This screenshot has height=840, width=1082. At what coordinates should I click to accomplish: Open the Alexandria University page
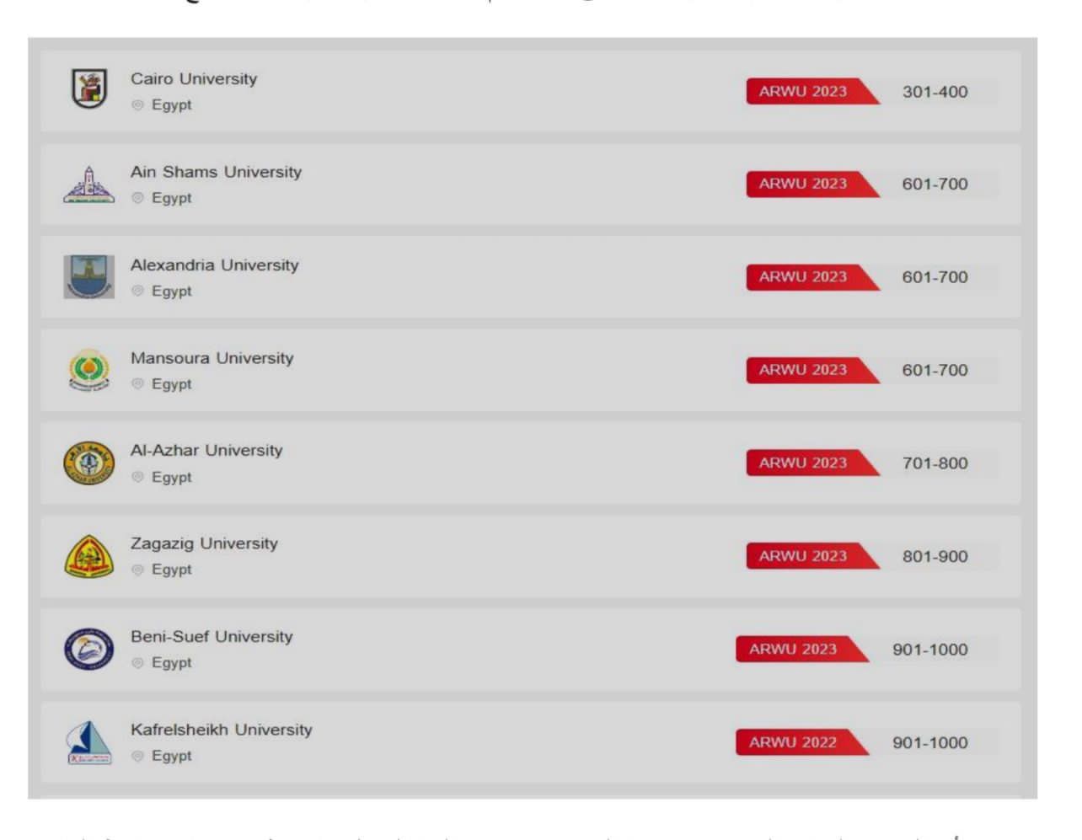(x=214, y=265)
